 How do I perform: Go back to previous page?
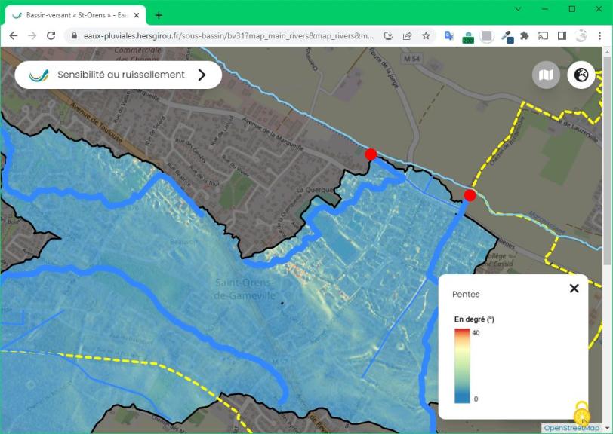point(13,35)
